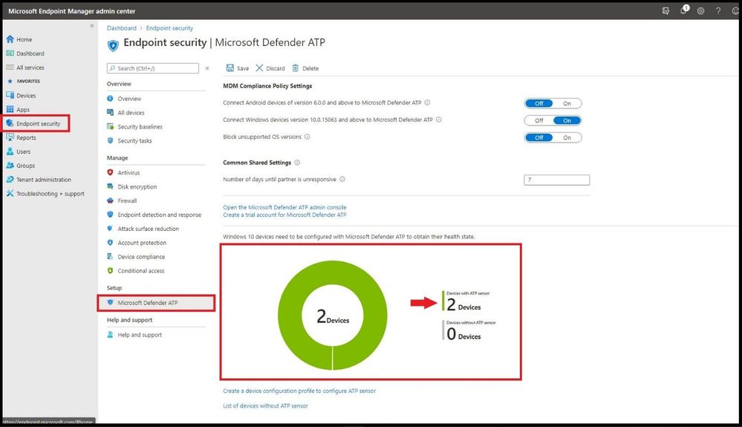Click info icon beside days until partner unresponsive

[x=342, y=179]
